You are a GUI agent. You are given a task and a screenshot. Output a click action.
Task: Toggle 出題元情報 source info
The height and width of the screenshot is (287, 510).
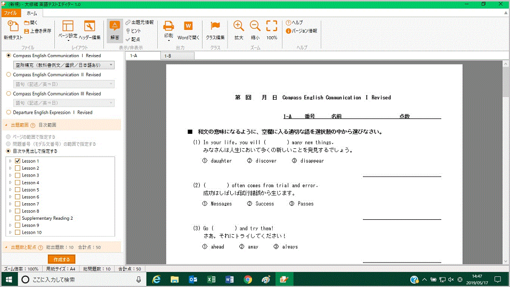140,22
